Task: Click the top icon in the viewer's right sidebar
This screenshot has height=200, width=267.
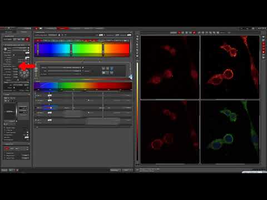Action: 264,37
